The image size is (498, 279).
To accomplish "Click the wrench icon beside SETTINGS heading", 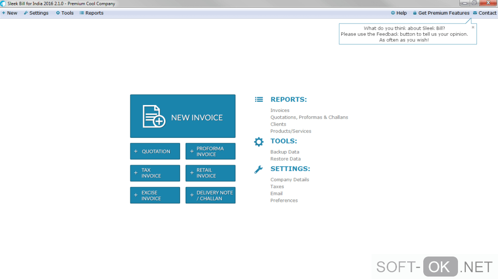I will pyautogui.click(x=259, y=170).
